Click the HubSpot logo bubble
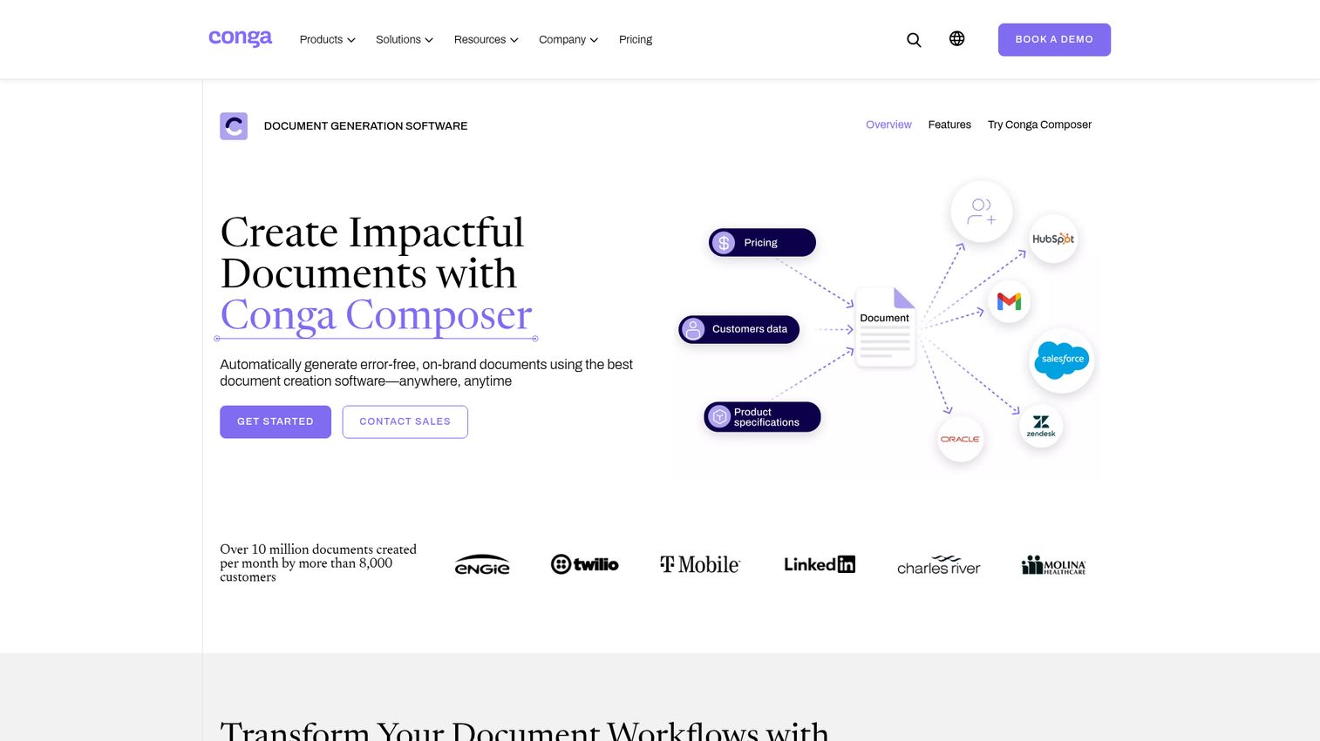 [1053, 239]
